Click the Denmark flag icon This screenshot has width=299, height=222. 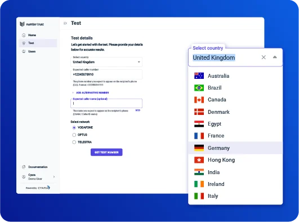coord(199,112)
